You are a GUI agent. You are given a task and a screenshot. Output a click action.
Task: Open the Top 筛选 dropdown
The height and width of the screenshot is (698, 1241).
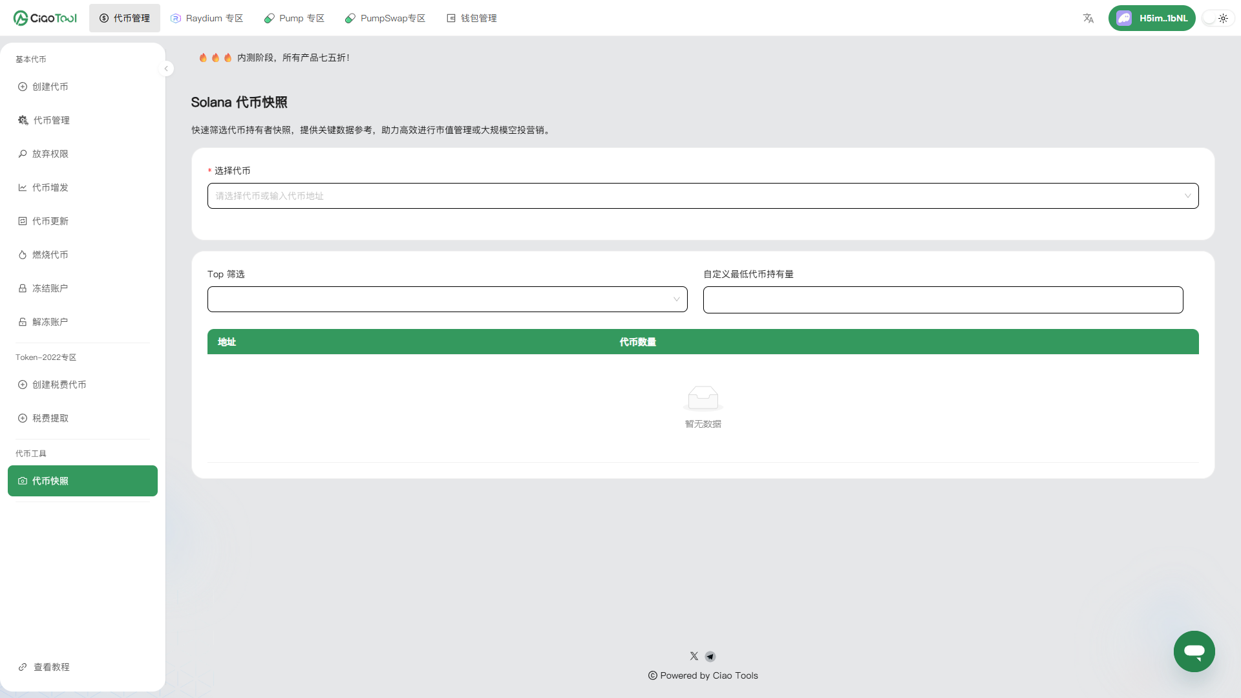(447, 299)
